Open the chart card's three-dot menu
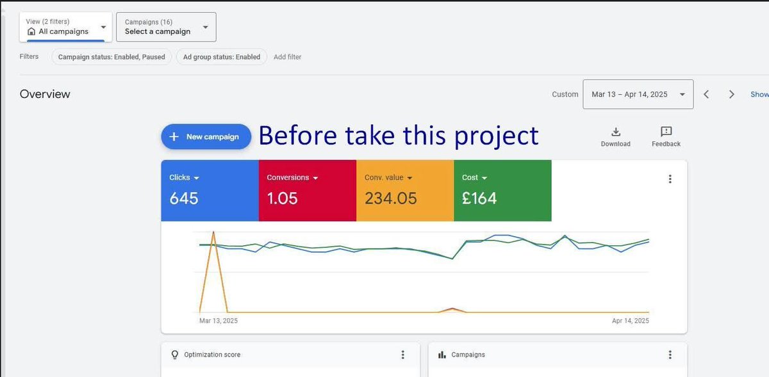The height and width of the screenshot is (377, 769). tap(670, 179)
